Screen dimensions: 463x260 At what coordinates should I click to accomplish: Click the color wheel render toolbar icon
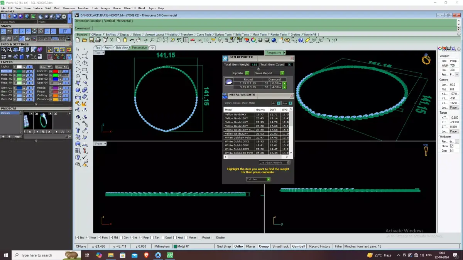(253, 40)
